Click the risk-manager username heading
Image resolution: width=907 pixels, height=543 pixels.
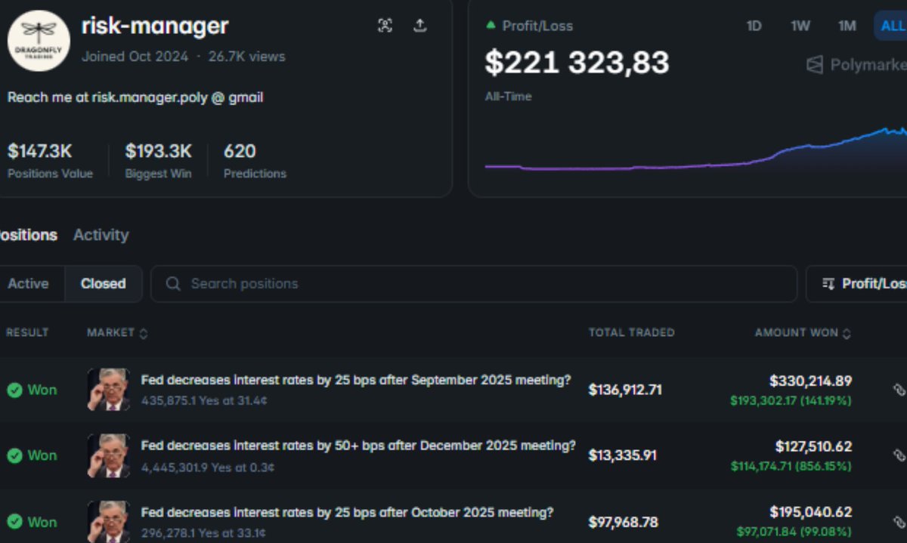pos(155,26)
